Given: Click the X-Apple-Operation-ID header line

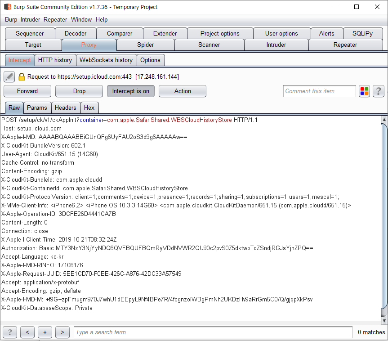Looking at the screenshot, I should click(x=58, y=214).
